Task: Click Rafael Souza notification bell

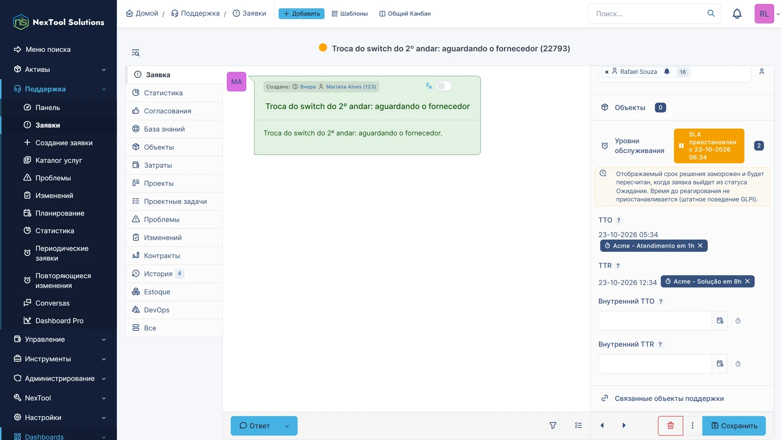Action: pos(667,71)
